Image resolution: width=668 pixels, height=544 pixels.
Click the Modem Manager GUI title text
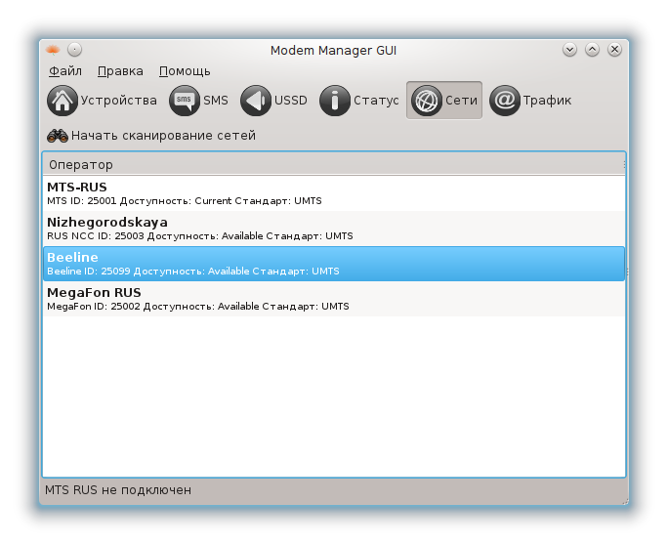[333, 50]
